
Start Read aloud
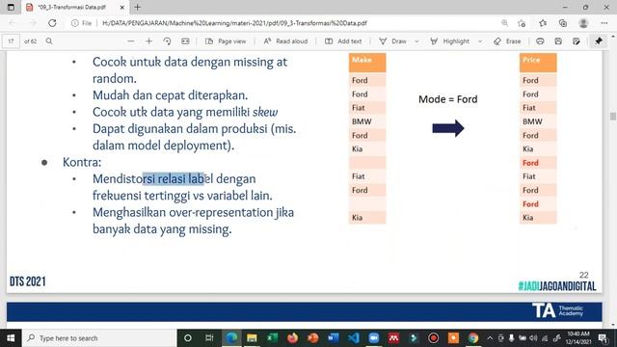pyautogui.click(x=285, y=40)
